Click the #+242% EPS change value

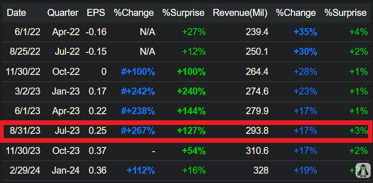coord(138,91)
